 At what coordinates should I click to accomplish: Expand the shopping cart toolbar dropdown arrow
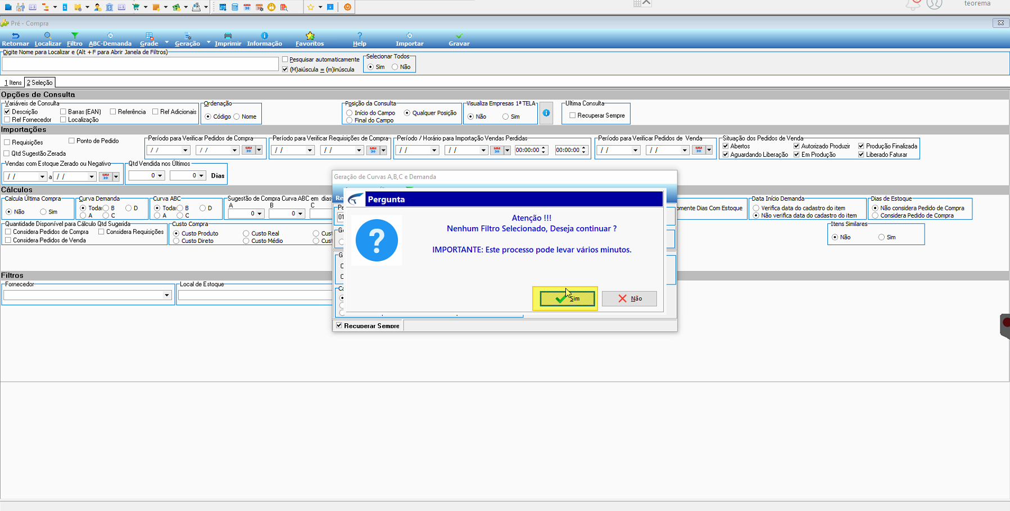pyautogui.click(x=146, y=7)
